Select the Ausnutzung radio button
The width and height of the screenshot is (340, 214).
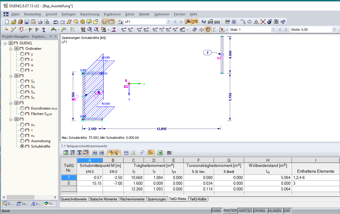(x=22, y=141)
